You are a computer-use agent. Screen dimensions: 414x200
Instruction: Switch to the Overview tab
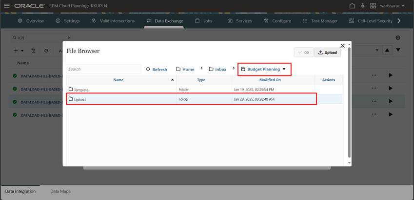[31, 21]
